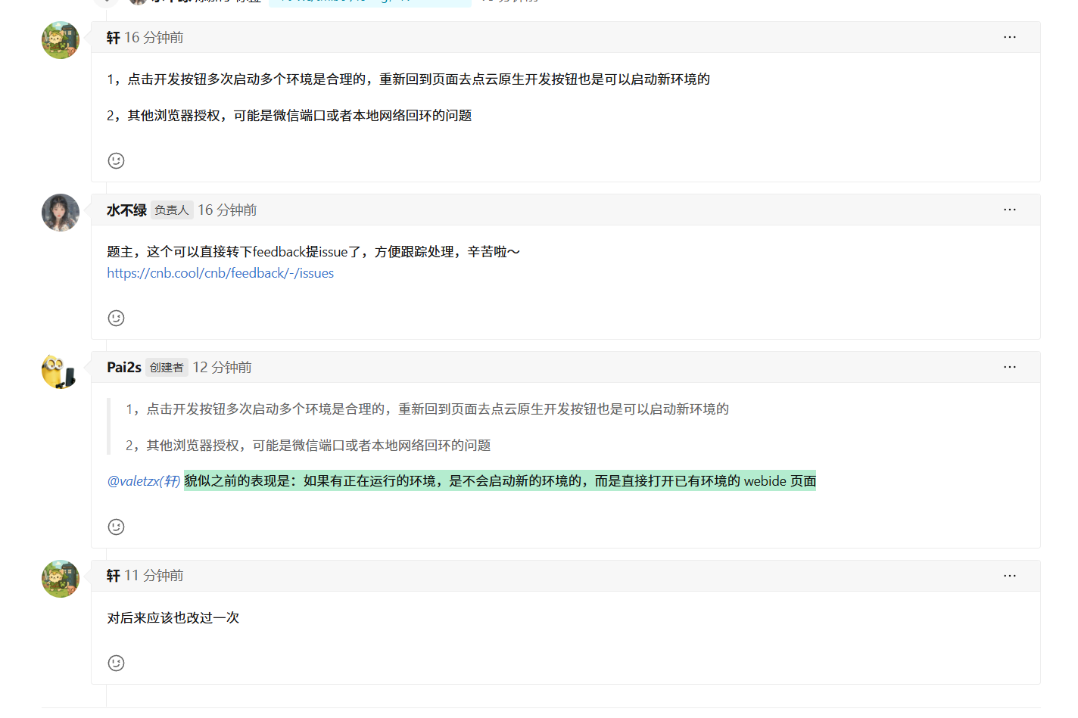1078x718 pixels.
Task: Expand the ellipsis menu on 水不绿's comment
Action: (1010, 210)
